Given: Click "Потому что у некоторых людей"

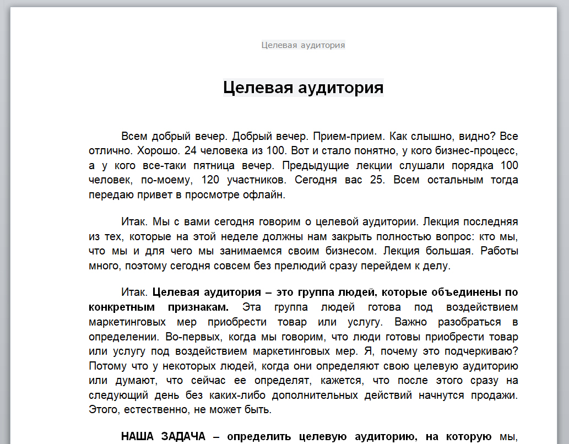Looking at the screenshot, I should click(x=172, y=366).
